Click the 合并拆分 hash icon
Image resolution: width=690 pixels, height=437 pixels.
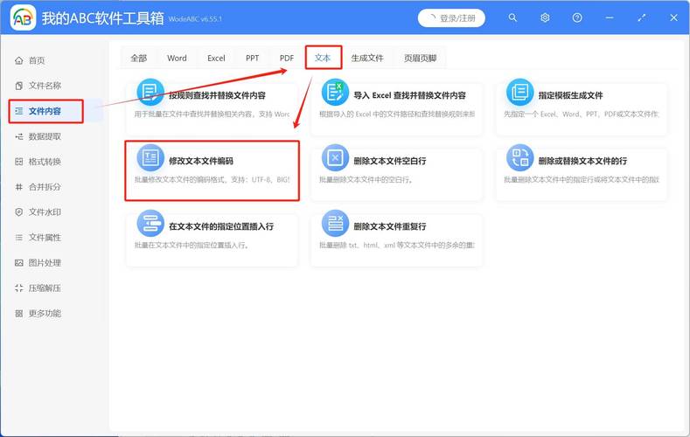coord(19,187)
